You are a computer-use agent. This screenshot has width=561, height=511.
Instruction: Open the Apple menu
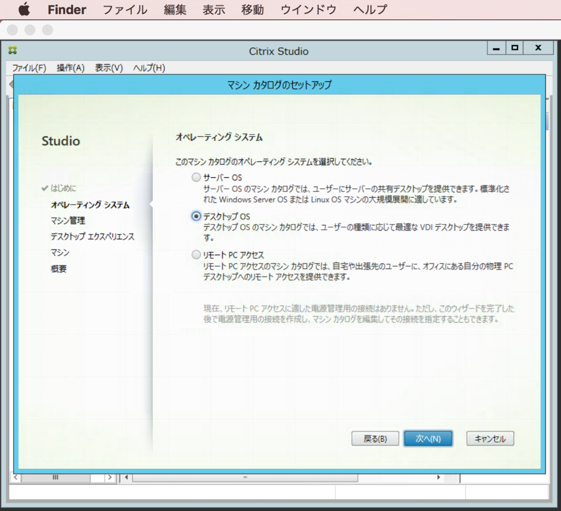pyautogui.click(x=24, y=9)
